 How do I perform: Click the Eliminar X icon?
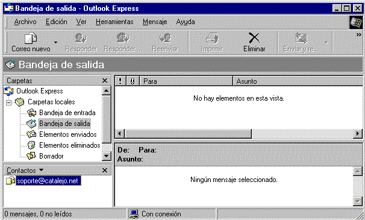254,38
